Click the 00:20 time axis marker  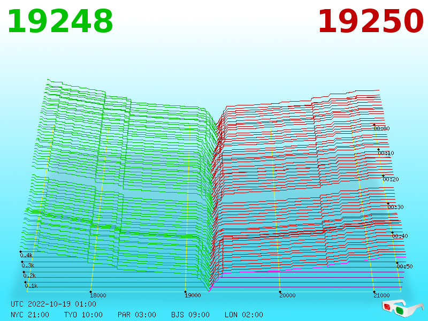click(x=391, y=179)
